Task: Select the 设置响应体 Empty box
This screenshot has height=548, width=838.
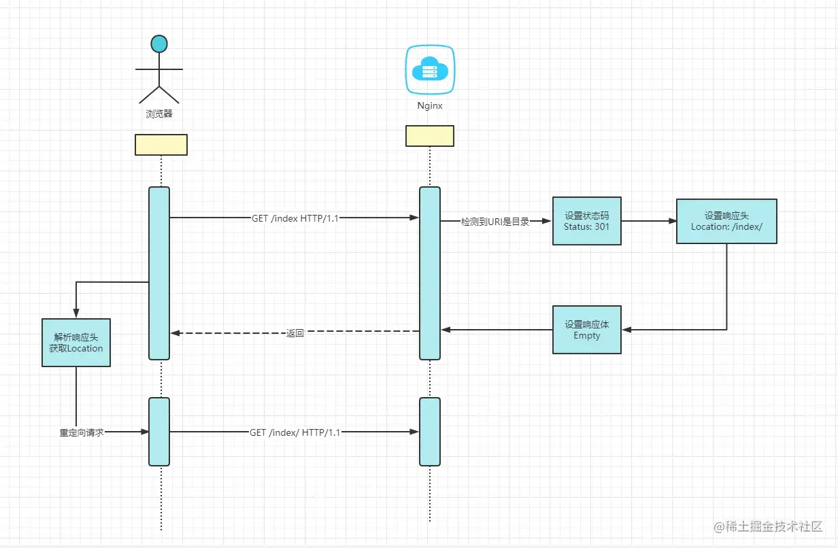Action: [x=587, y=330]
